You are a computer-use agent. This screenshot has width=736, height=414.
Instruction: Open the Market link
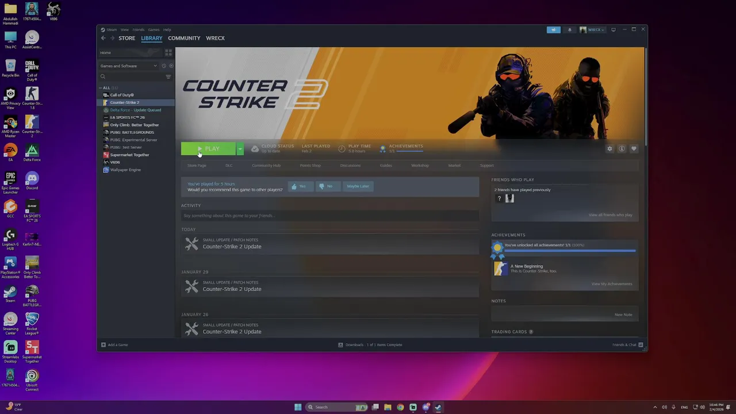point(454,166)
